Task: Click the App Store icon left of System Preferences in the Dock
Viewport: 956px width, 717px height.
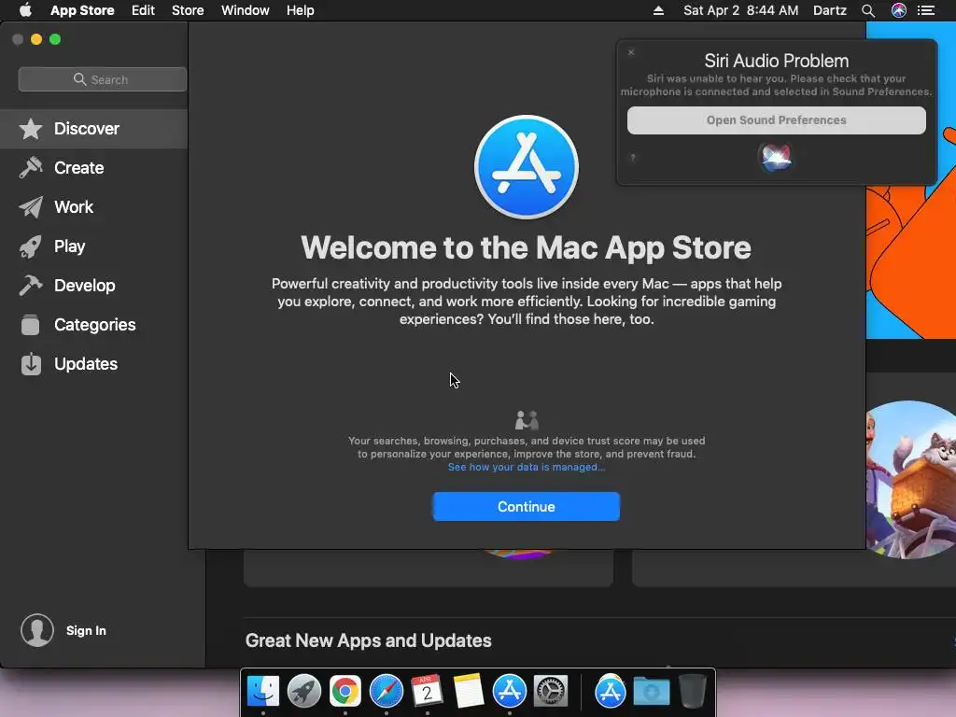Action: click(509, 691)
